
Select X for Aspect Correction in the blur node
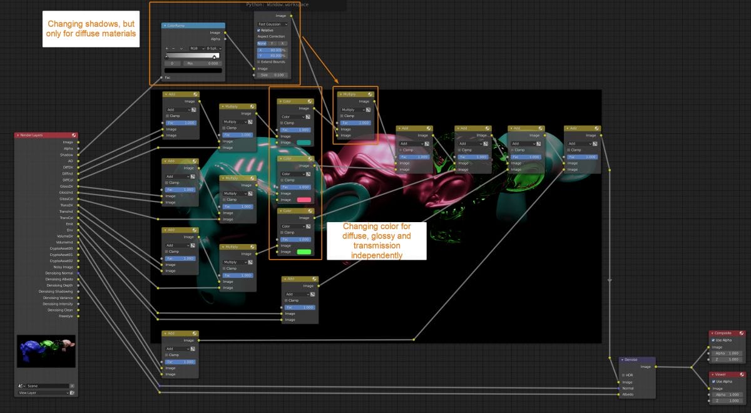pos(283,43)
